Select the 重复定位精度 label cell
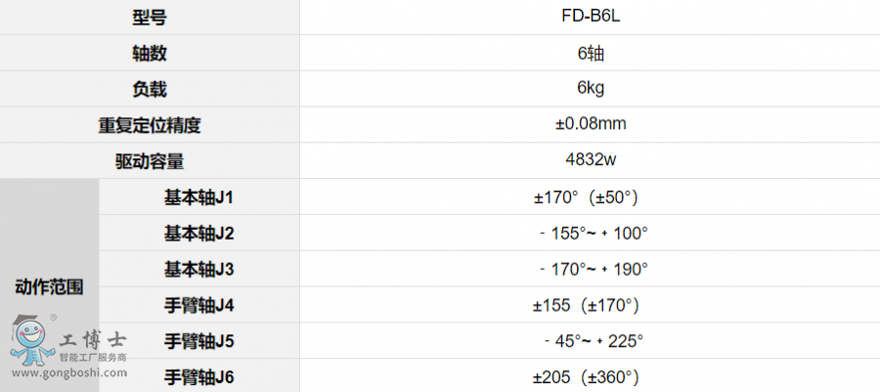880x392 pixels. click(x=149, y=125)
